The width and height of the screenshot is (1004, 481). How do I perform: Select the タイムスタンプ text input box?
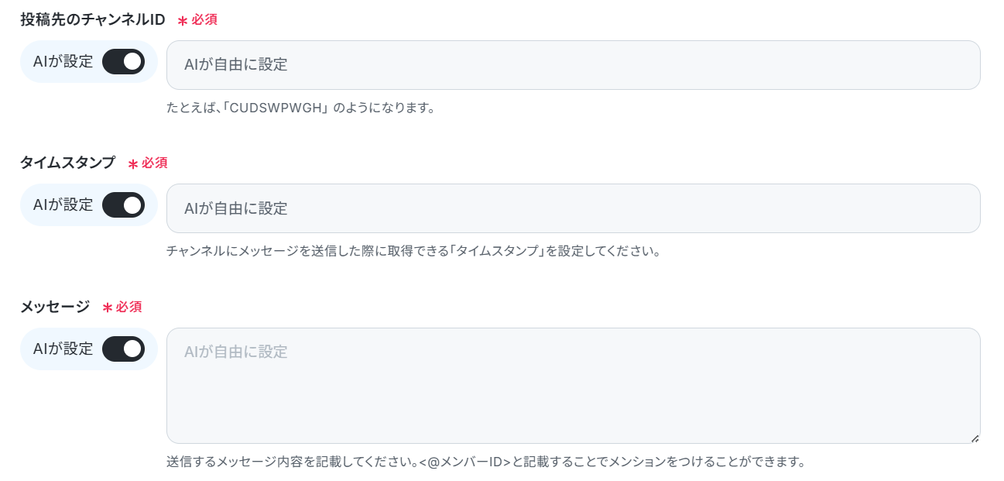pyautogui.click(x=574, y=208)
